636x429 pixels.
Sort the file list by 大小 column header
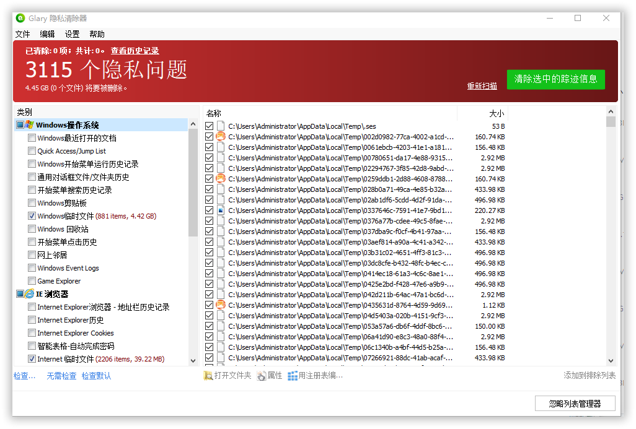point(496,113)
